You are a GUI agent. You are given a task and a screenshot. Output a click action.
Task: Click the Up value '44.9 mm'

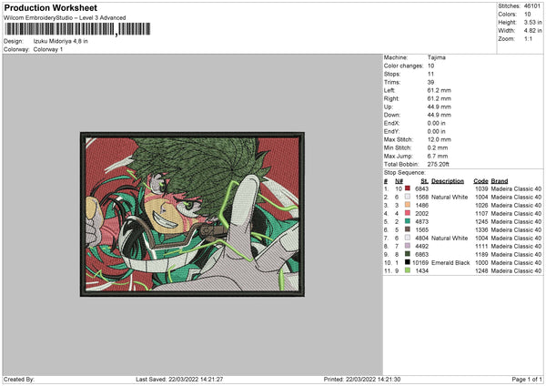(x=440, y=107)
